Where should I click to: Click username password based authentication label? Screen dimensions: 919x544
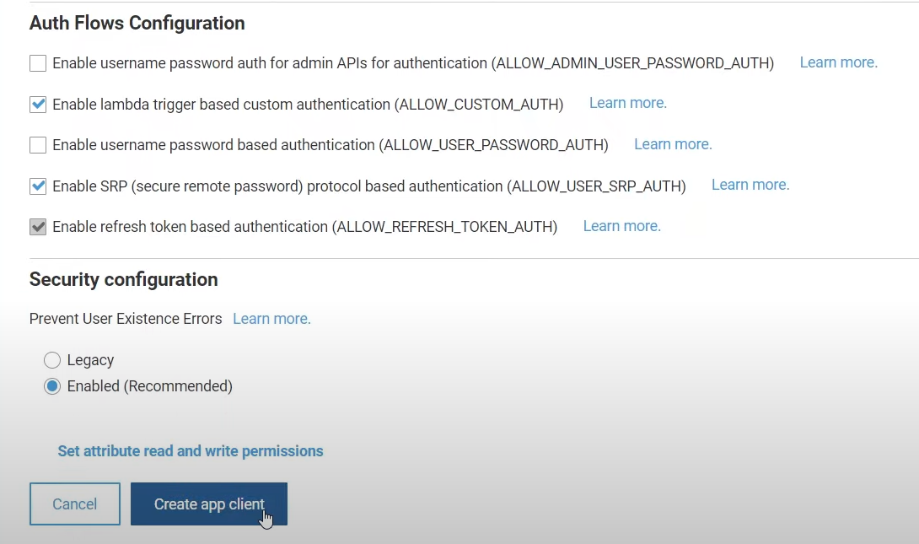[331, 145]
